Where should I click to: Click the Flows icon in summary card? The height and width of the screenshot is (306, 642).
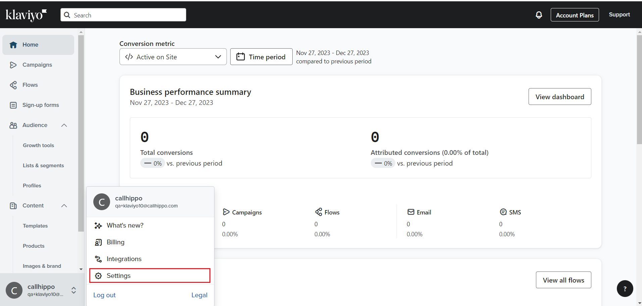tap(318, 212)
